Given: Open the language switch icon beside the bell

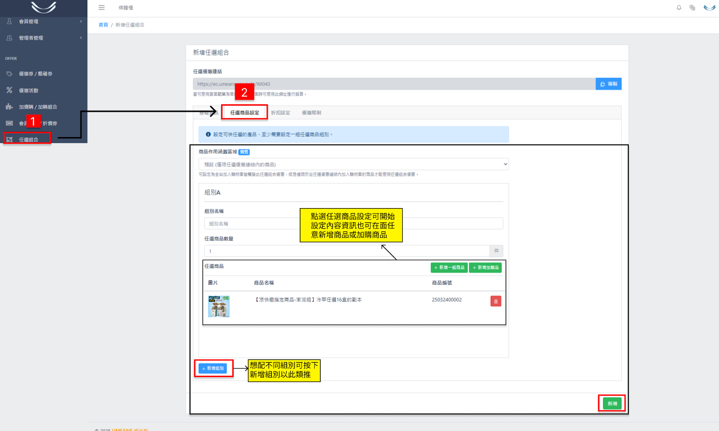Looking at the screenshot, I should (692, 8).
